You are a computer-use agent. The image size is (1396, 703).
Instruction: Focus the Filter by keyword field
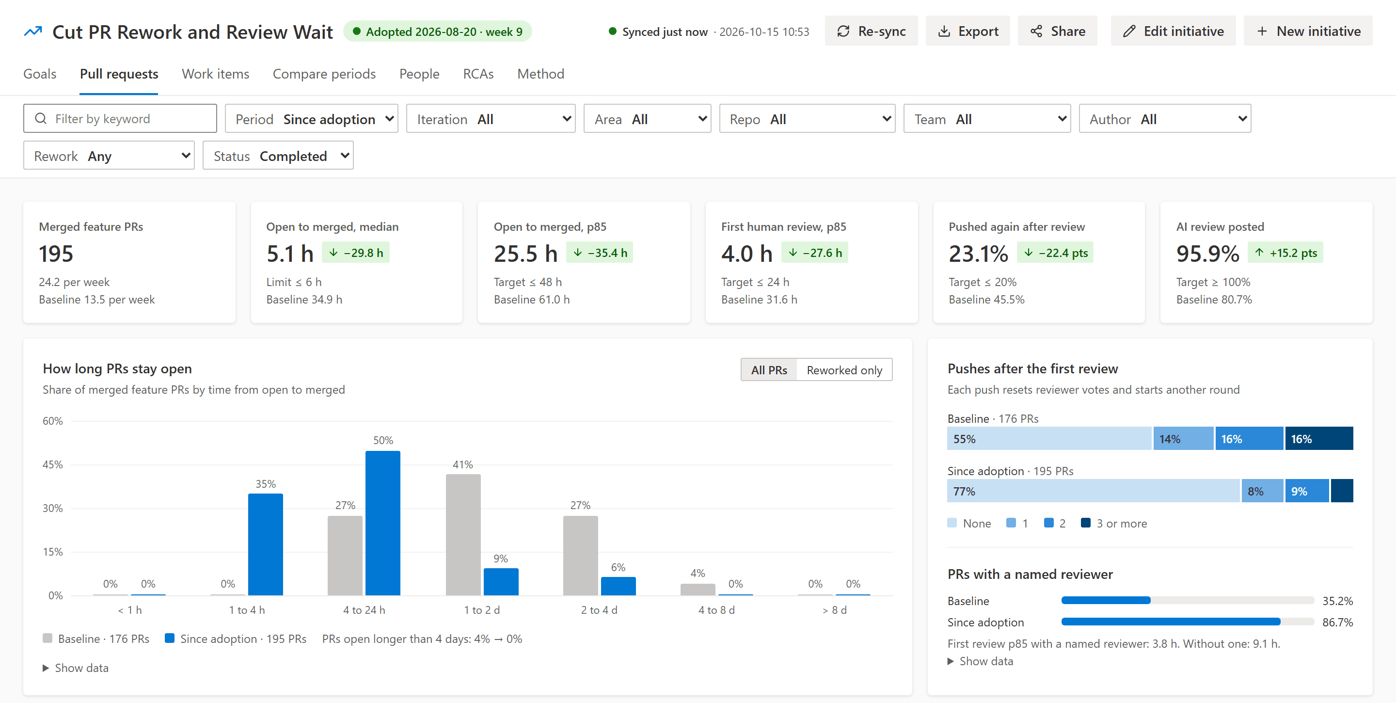coord(120,118)
